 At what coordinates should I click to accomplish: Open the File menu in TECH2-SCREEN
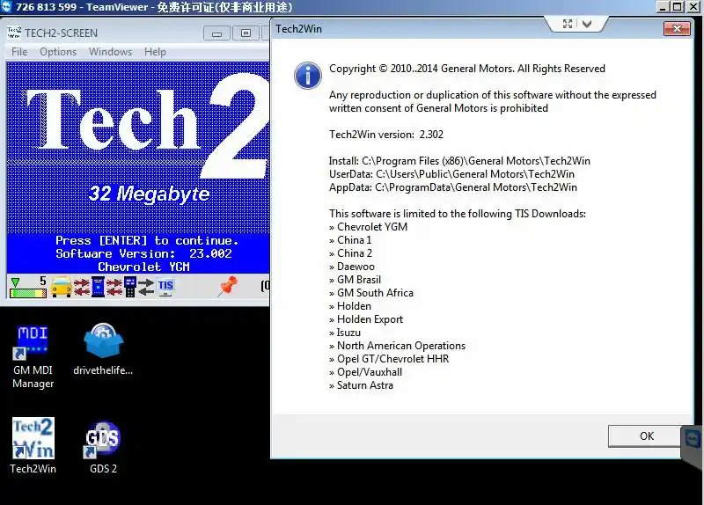click(x=19, y=52)
